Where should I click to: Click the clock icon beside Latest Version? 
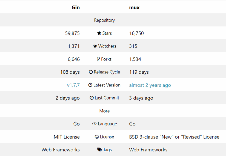tap(90, 85)
